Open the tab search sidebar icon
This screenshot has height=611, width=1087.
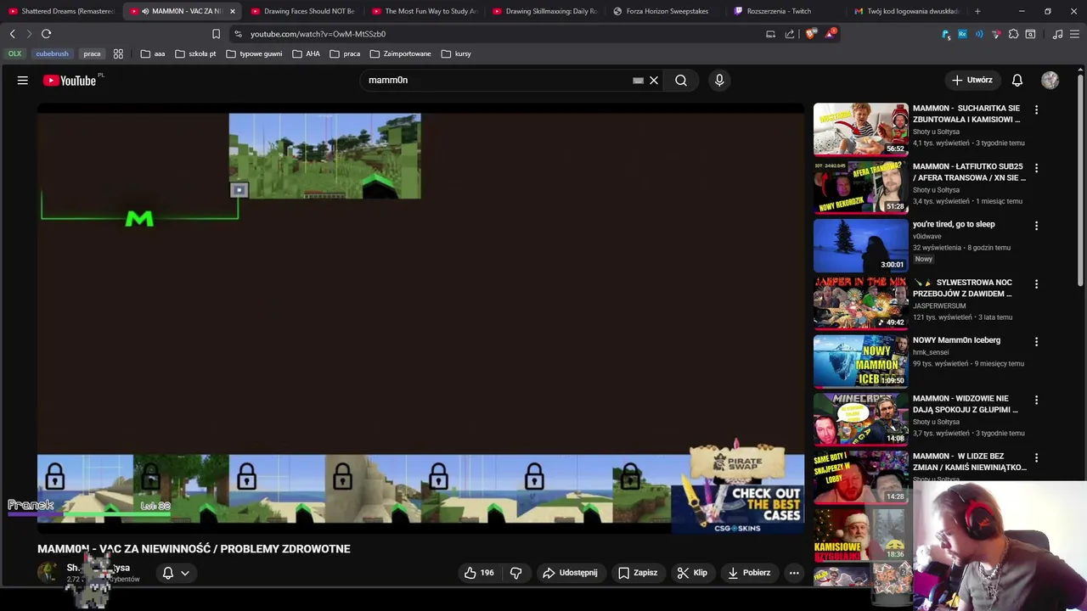(x=1030, y=34)
